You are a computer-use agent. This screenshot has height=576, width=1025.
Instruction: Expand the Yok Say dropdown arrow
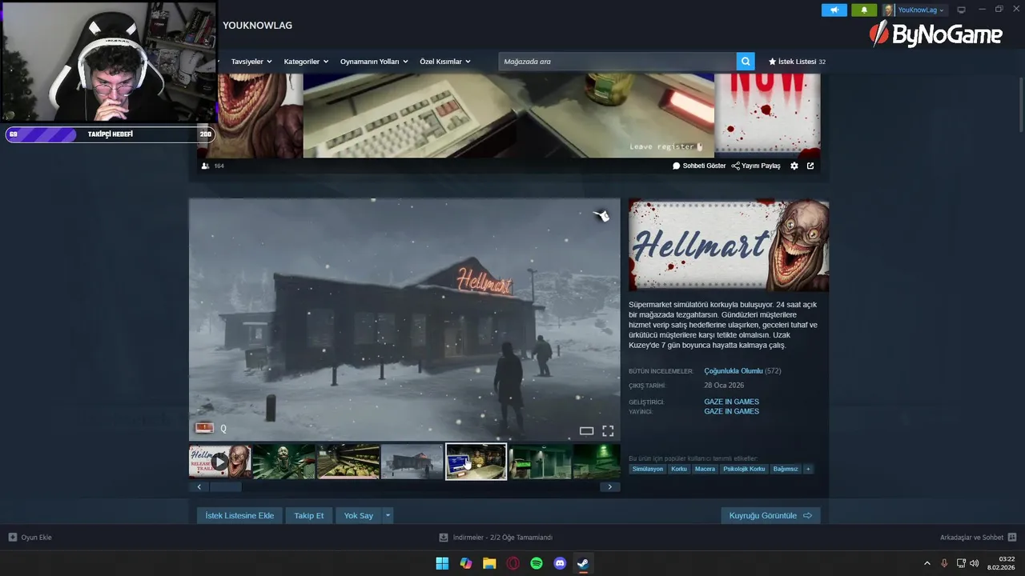[x=388, y=515]
